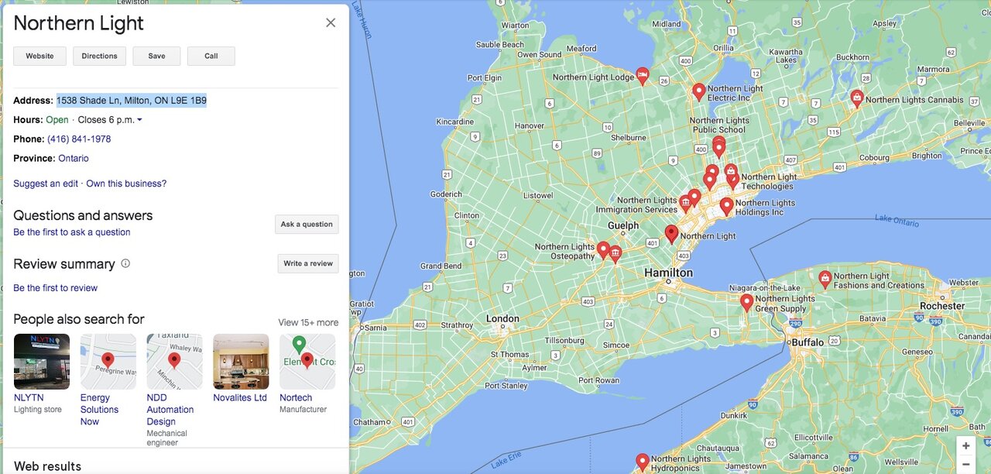Select the Novalites Ltd thumbnail
Image resolution: width=991 pixels, height=474 pixels.
pyautogui.click(x=241, y=362)
